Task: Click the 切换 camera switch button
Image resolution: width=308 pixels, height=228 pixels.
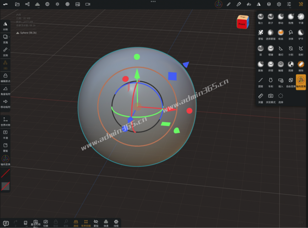Action: (46, 223)
